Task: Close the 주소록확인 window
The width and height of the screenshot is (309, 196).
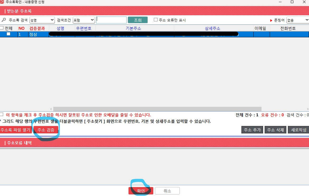Action: [x=304, y=2]
